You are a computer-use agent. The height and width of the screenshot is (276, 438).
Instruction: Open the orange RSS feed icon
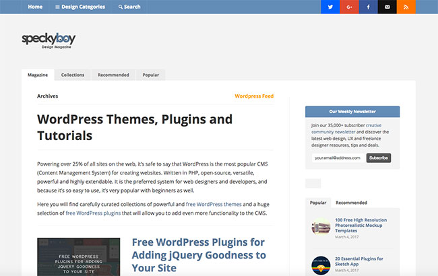[406, 7]
